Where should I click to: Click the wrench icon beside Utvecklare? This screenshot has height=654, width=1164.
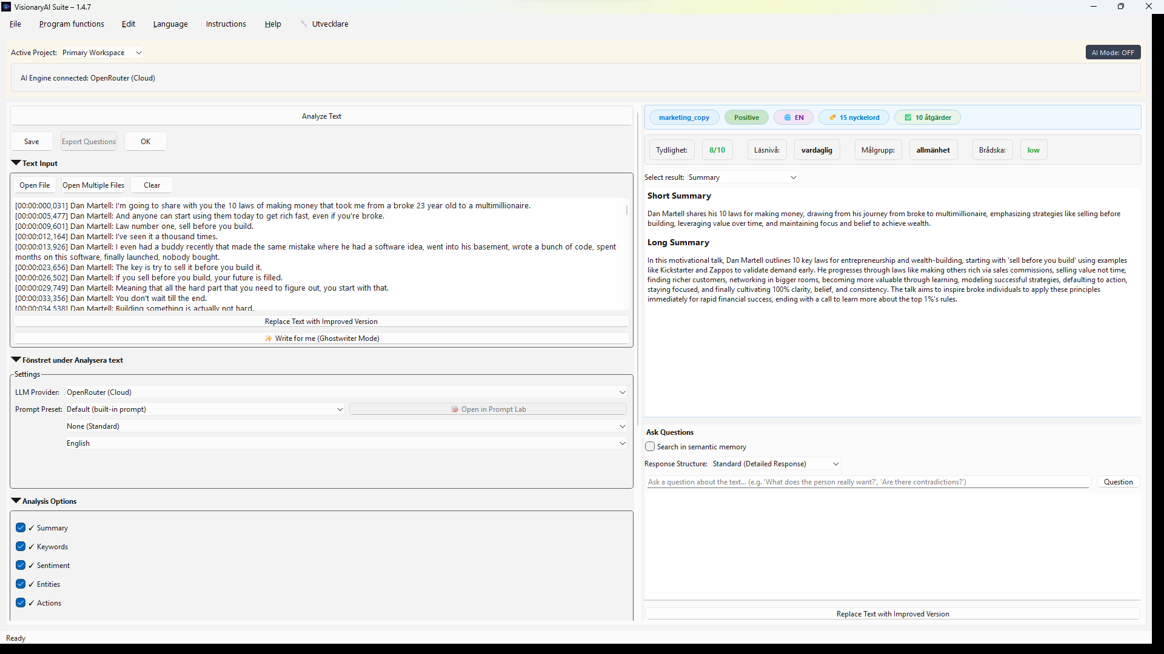tap(304, 24)
